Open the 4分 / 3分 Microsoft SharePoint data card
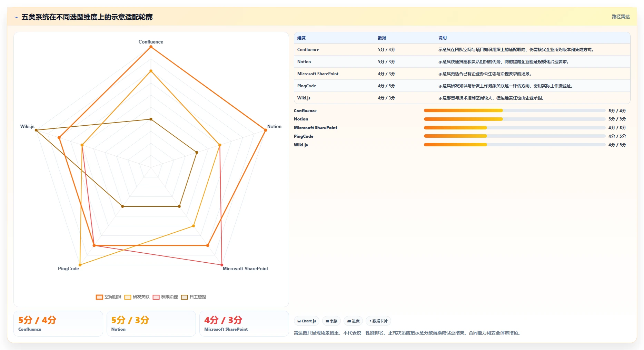644x350 pixels. coord(244,323)
